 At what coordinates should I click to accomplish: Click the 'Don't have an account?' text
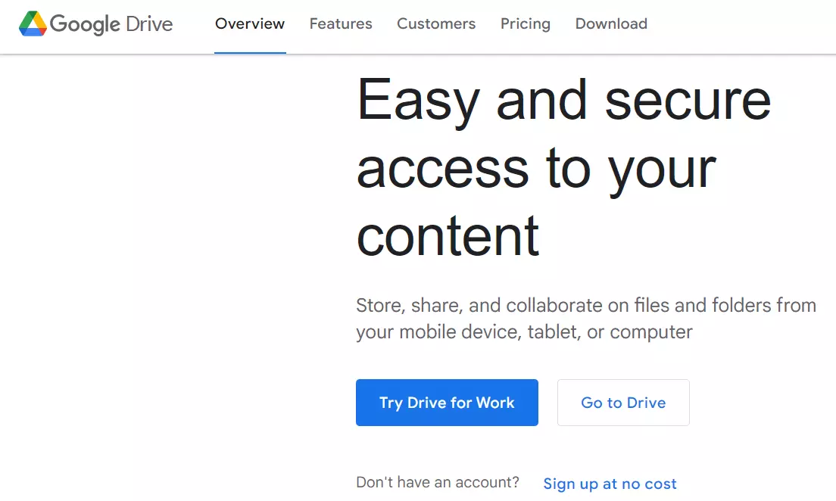point(437,482)
